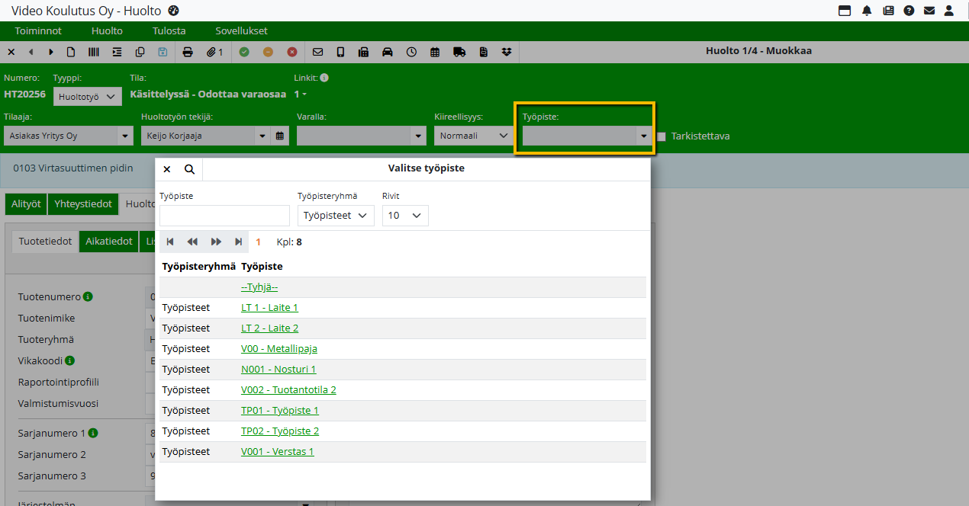
Task: Close the Valitse työpiste dialog
Action: 167,169
